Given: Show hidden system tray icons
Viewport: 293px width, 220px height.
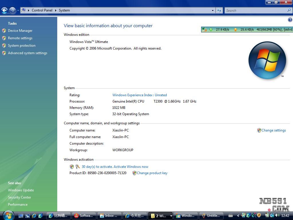Looking at the screenshot, I should click(238, 216).
